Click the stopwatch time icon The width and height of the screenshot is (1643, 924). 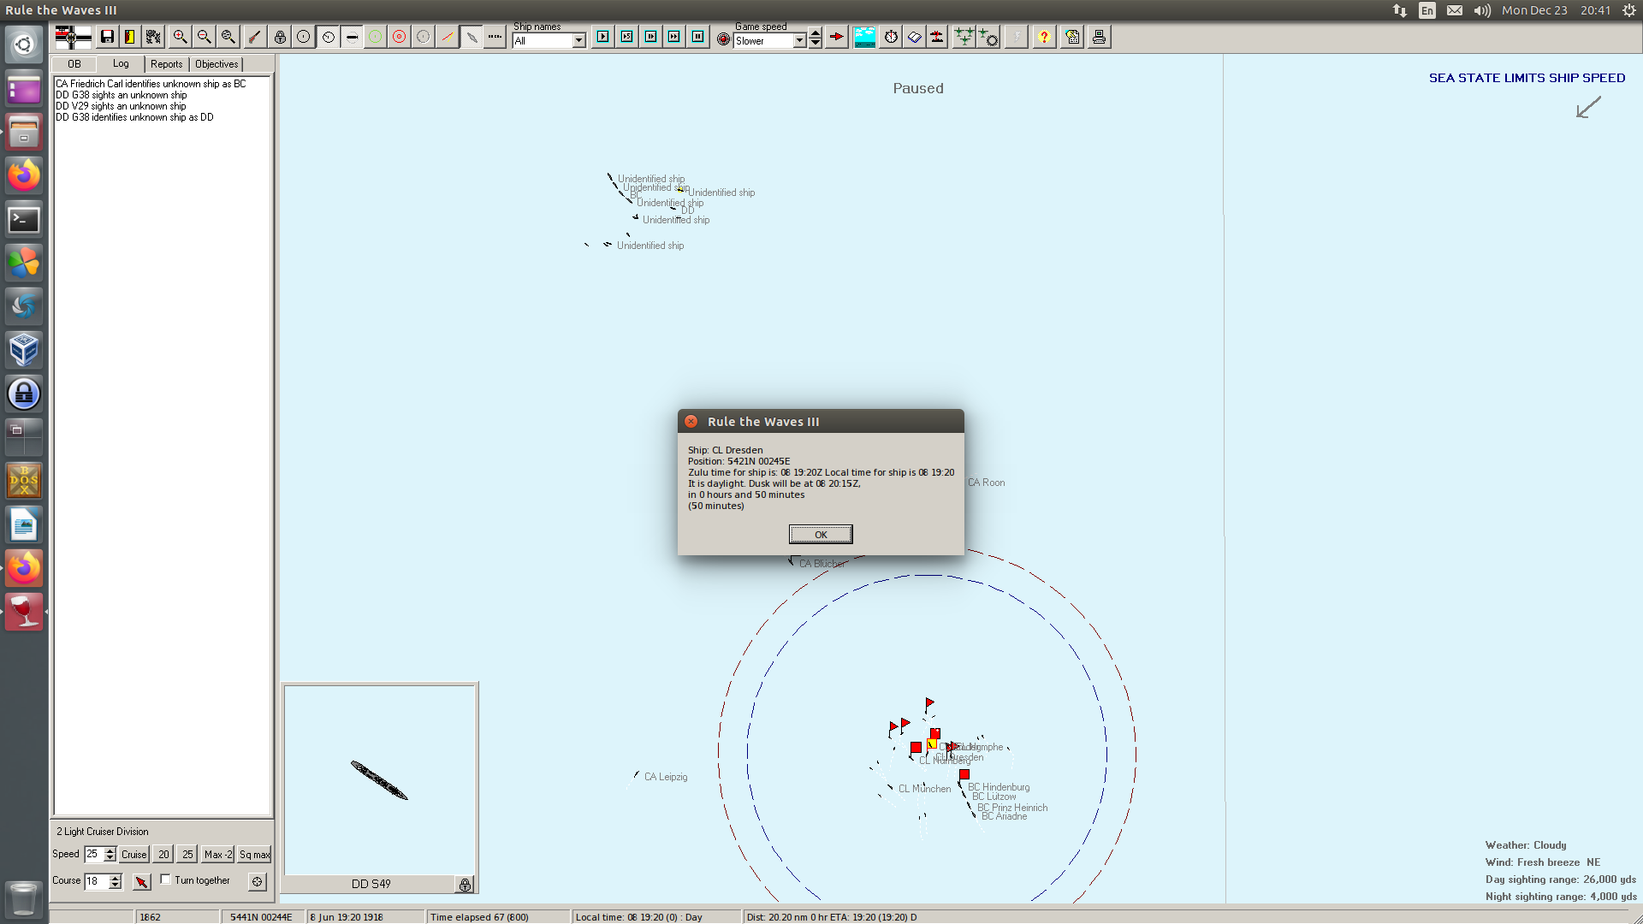tap(891, 37)
